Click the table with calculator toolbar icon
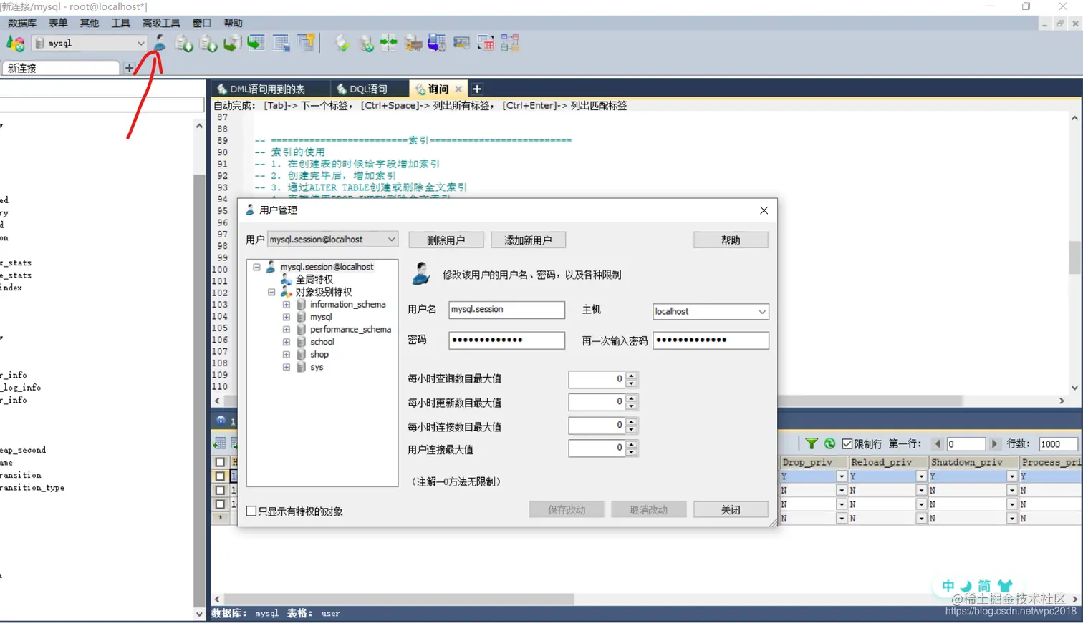 point(281,44)
